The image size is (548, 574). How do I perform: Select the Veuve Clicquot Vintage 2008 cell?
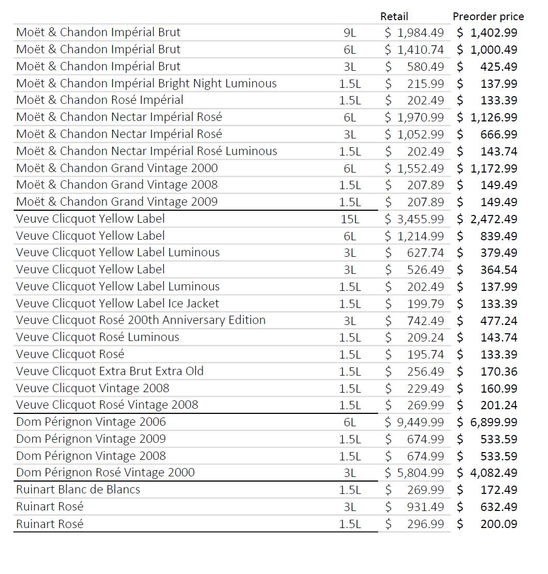92,388
